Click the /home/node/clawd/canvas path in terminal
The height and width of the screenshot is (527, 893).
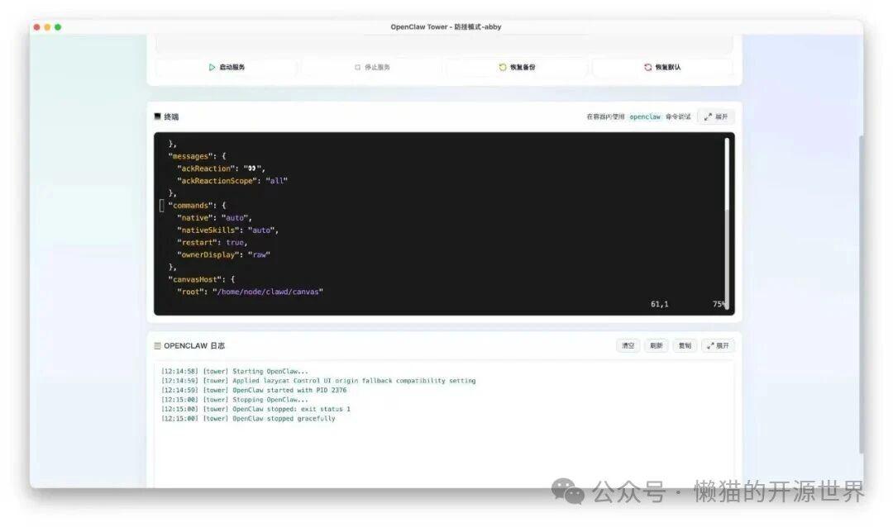pyautogui.click(x=268, y=292)
